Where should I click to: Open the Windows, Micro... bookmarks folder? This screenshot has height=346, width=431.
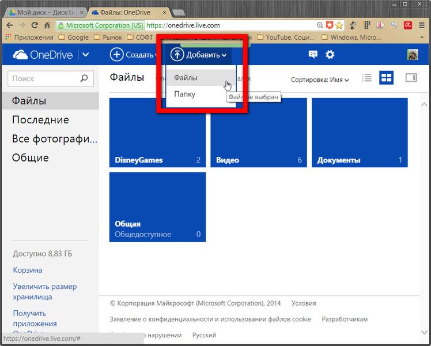351,37
